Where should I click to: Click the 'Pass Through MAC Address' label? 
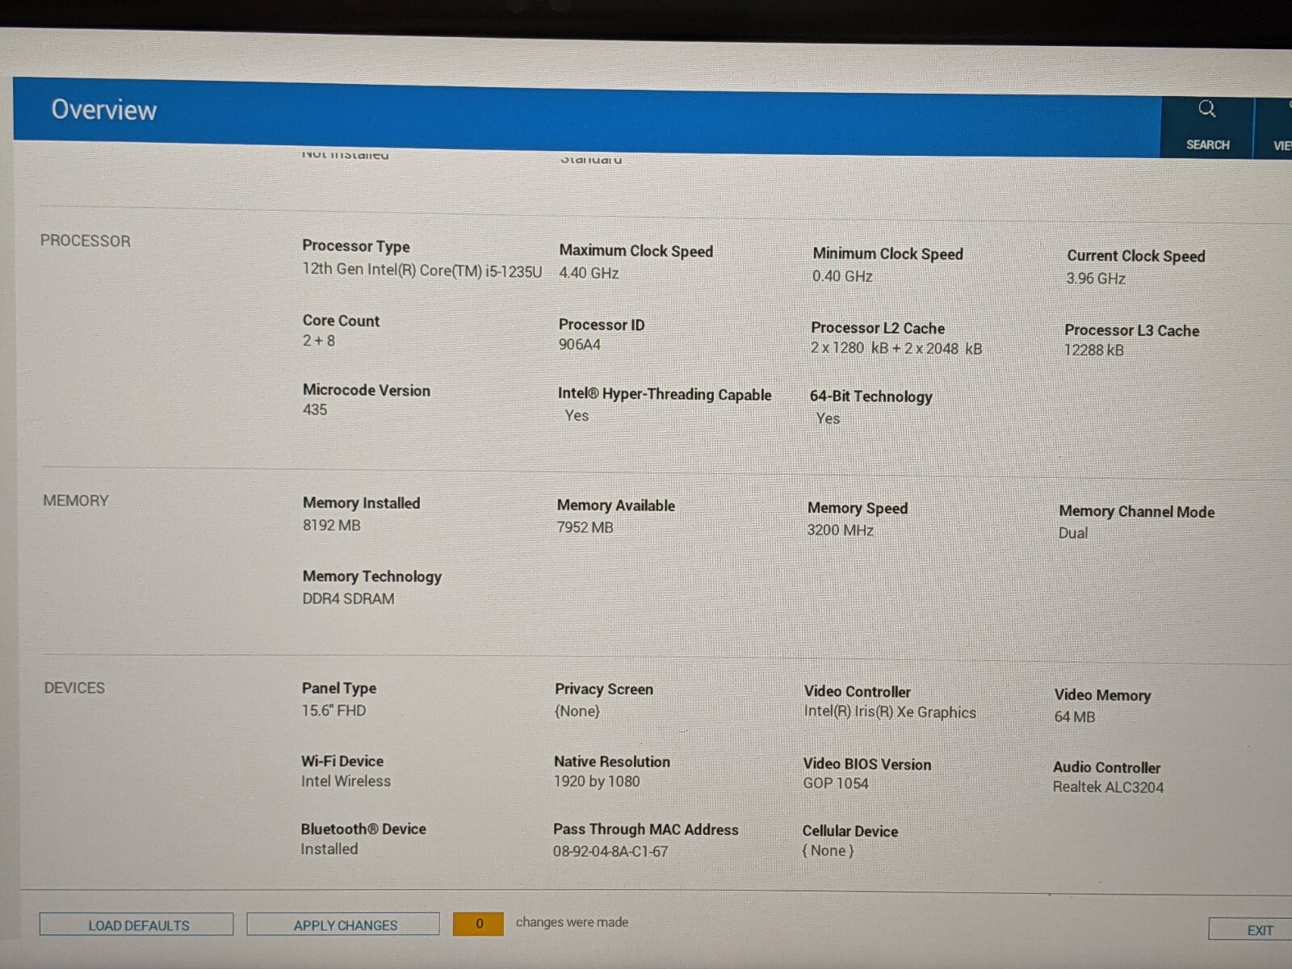tap(646, 829)
